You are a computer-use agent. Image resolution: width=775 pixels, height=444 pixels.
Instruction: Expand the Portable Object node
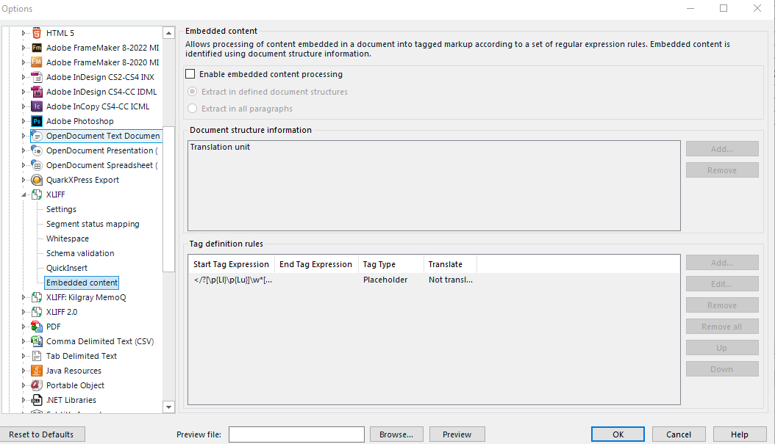[x=24, y=385]
